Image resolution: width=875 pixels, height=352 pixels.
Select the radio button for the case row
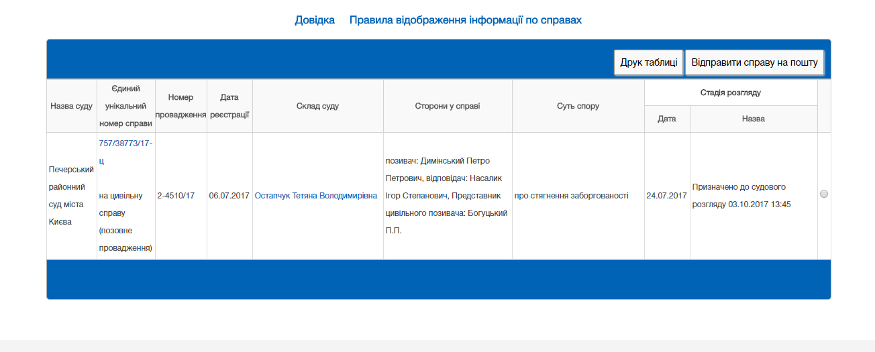tap(824, 194)
